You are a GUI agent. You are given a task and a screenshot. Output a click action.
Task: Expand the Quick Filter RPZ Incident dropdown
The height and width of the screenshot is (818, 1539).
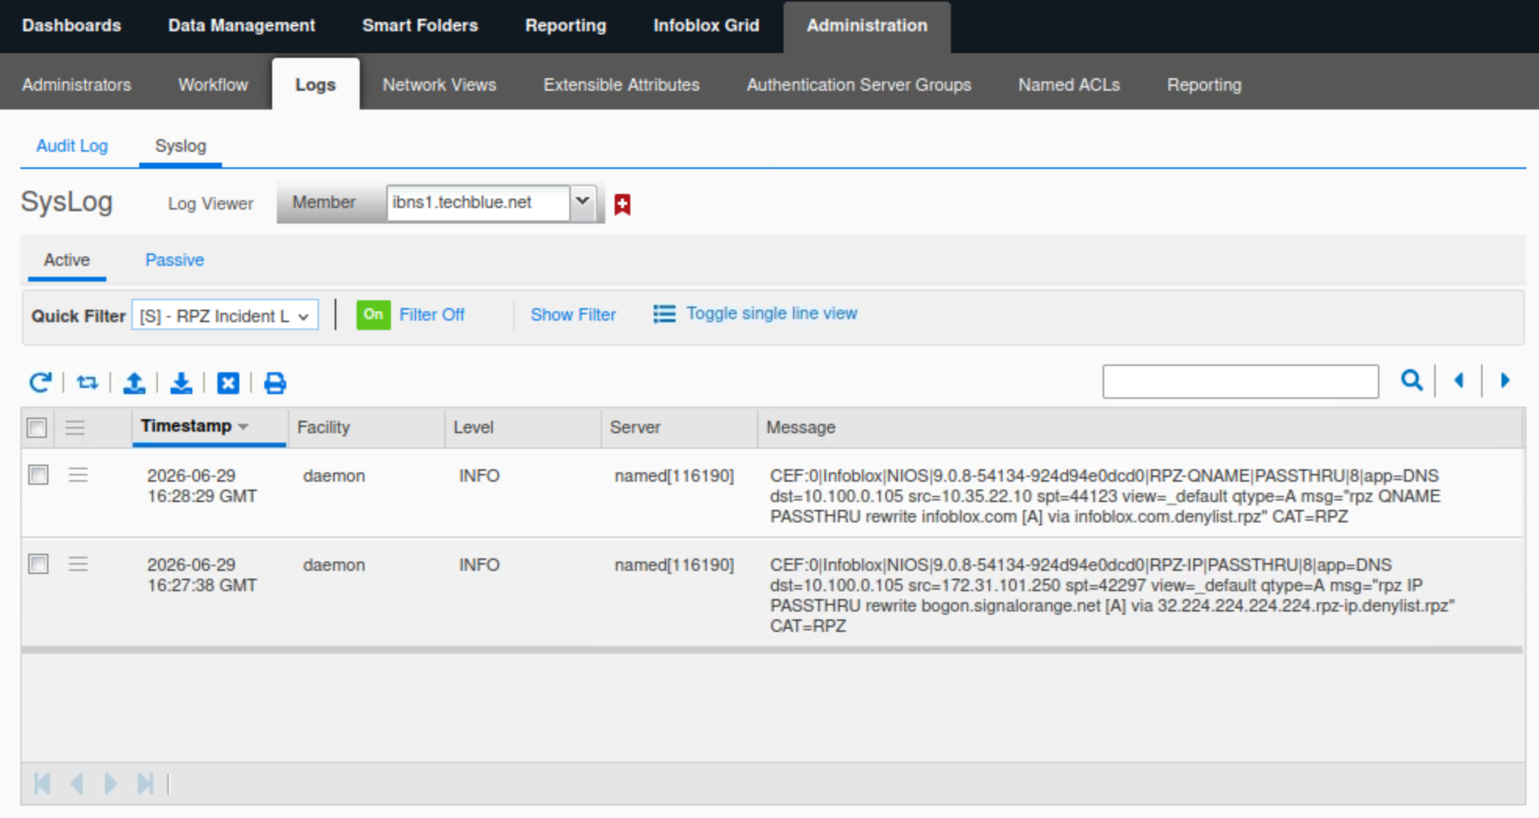[x=225, y=315]
